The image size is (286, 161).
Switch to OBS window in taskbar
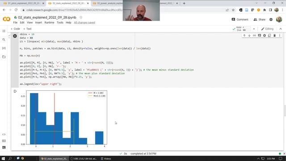coord(84,159)
